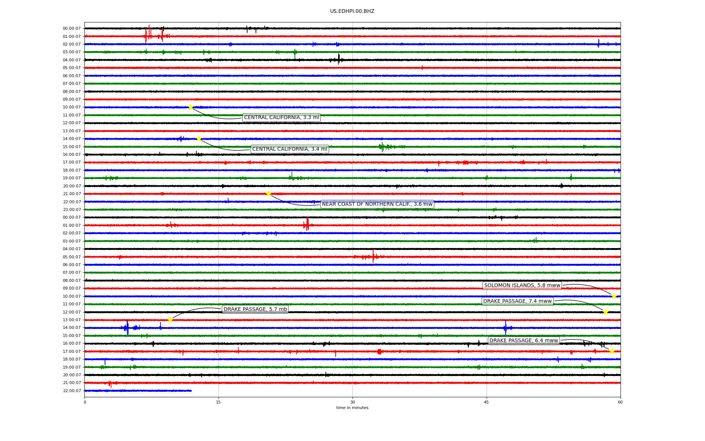Screen dimensions: 705x441
Task: Click the x-axis label time in minutes
Action: 352,408
